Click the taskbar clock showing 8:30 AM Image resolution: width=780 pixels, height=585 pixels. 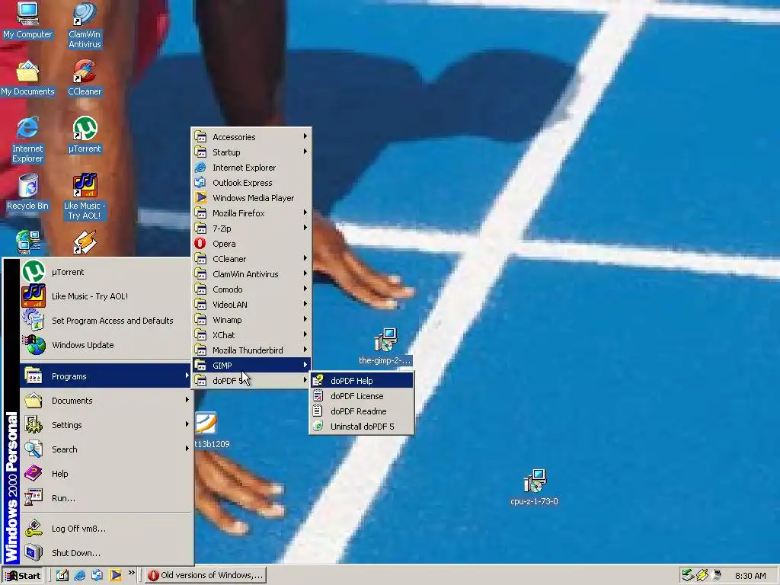pyautogui.click(x=750, y=576)
